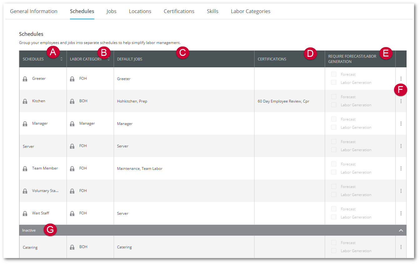Open the three-dot menu in the Catering row
This screenshot has height=264, width=420.
[x=401, y=247]
